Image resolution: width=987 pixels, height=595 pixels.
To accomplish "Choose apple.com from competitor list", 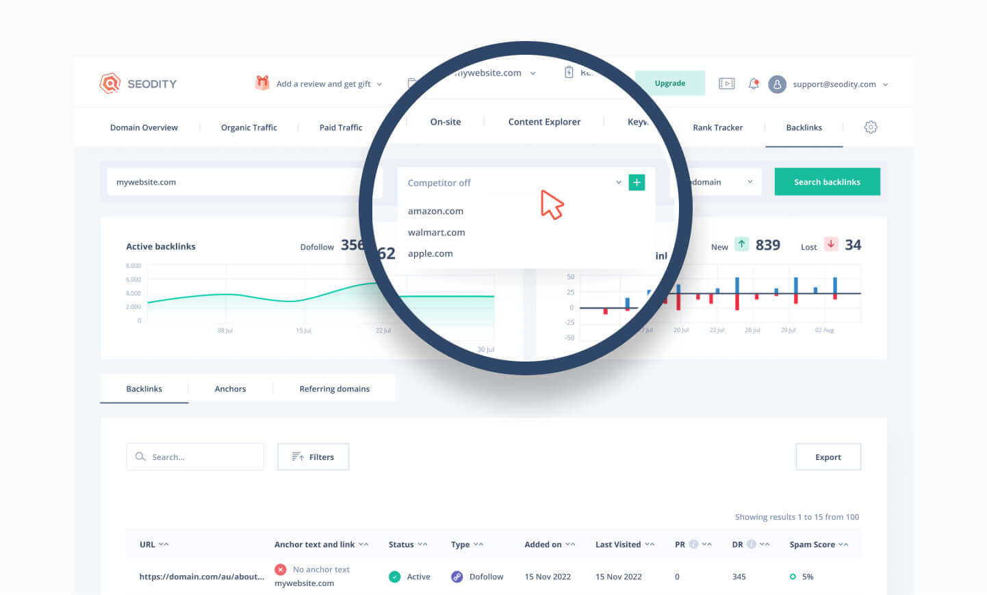I will (x=430, y=253).
